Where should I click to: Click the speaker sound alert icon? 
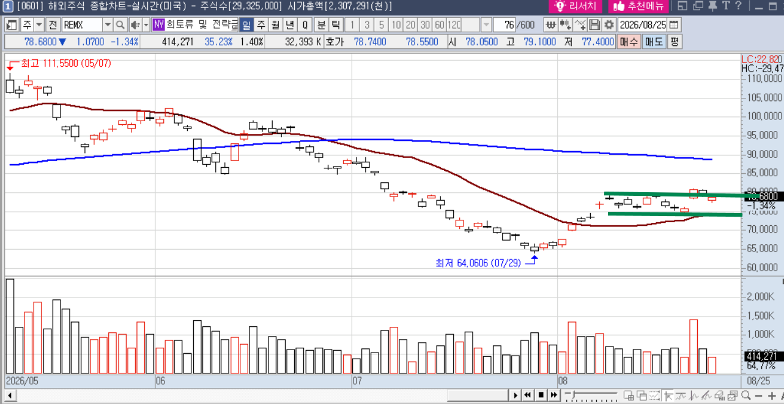135,25
